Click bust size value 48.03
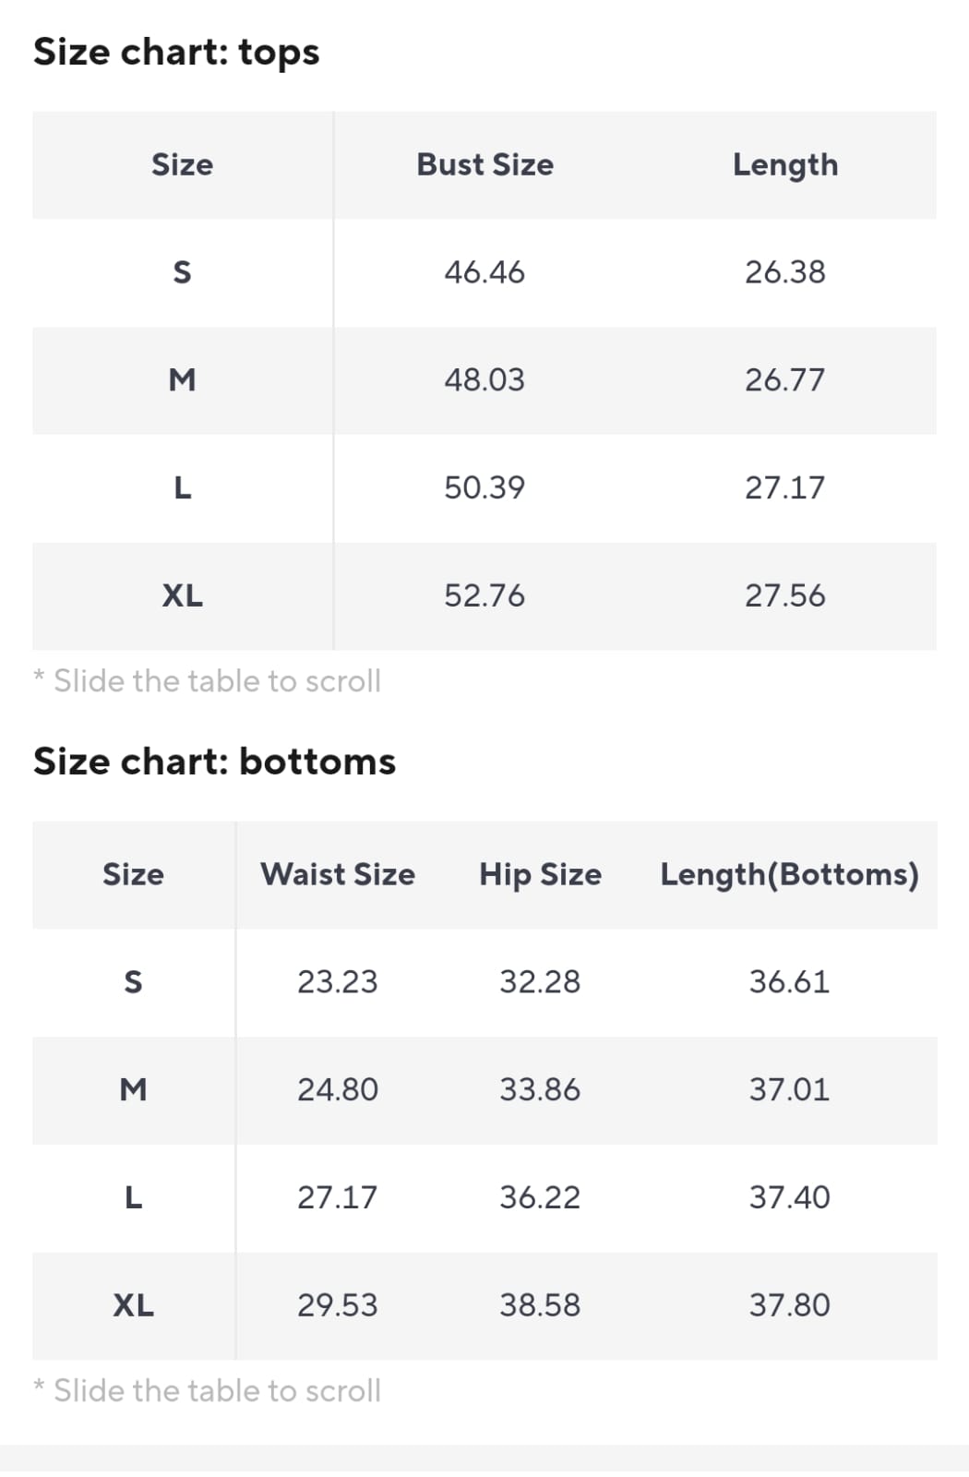This screenshot has height=1477, width=969. tap(484, 379)
